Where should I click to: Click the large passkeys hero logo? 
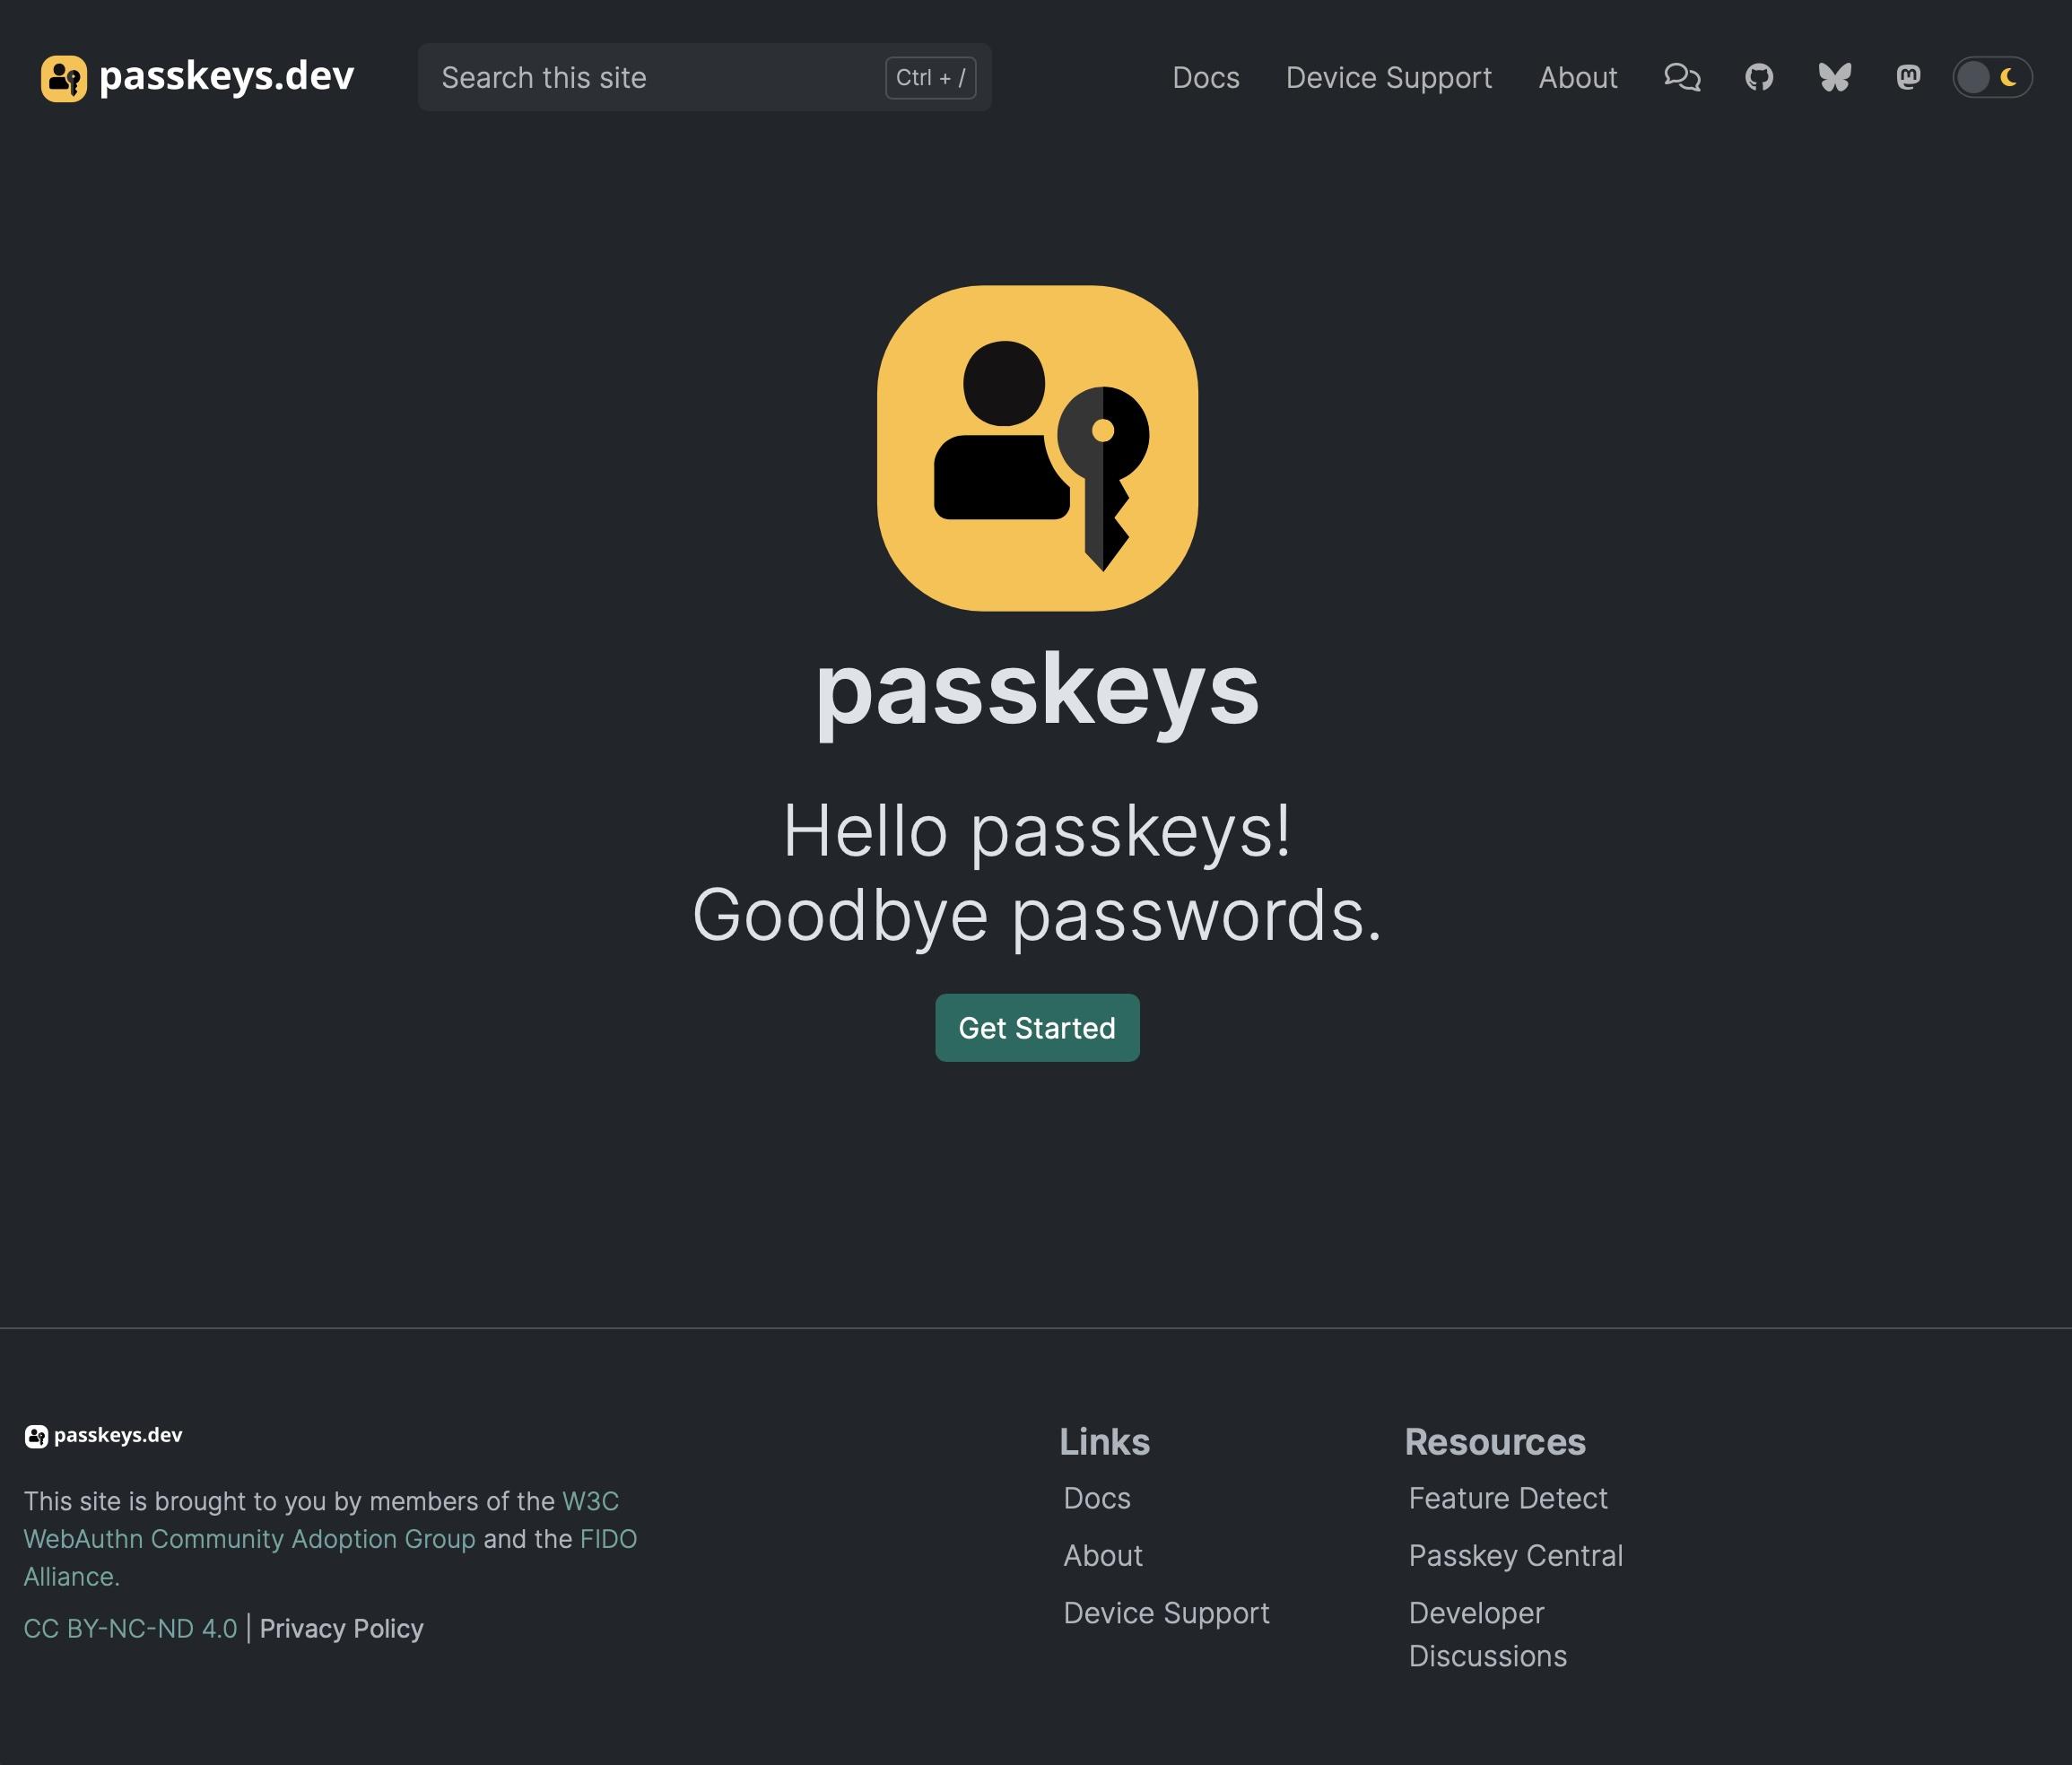(x=1037, y=448)
